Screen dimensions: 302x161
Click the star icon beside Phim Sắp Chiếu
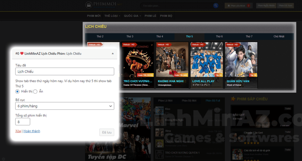[x=233, y=99]
